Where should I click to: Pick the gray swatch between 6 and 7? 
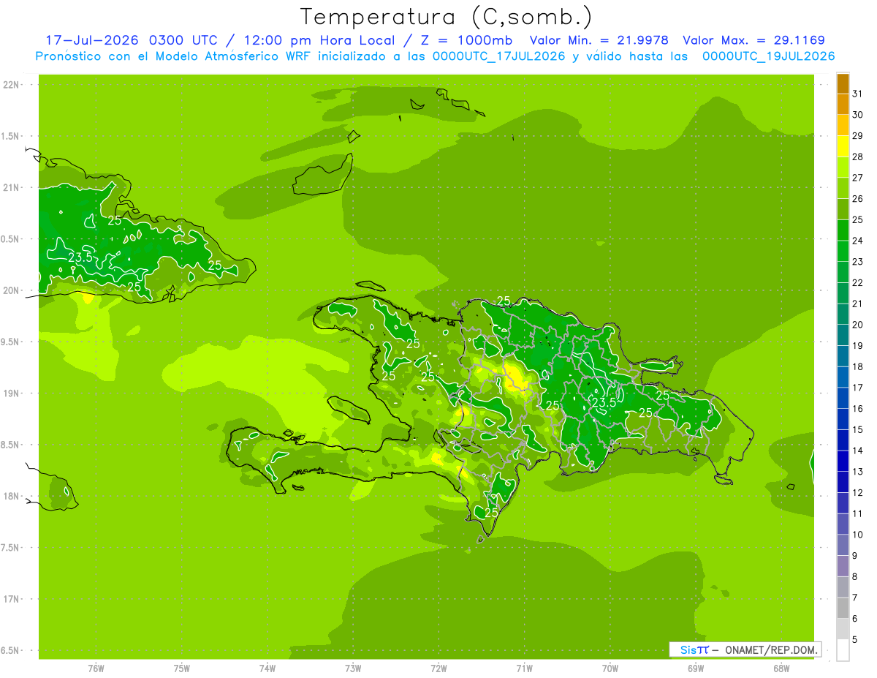[843, 609]
